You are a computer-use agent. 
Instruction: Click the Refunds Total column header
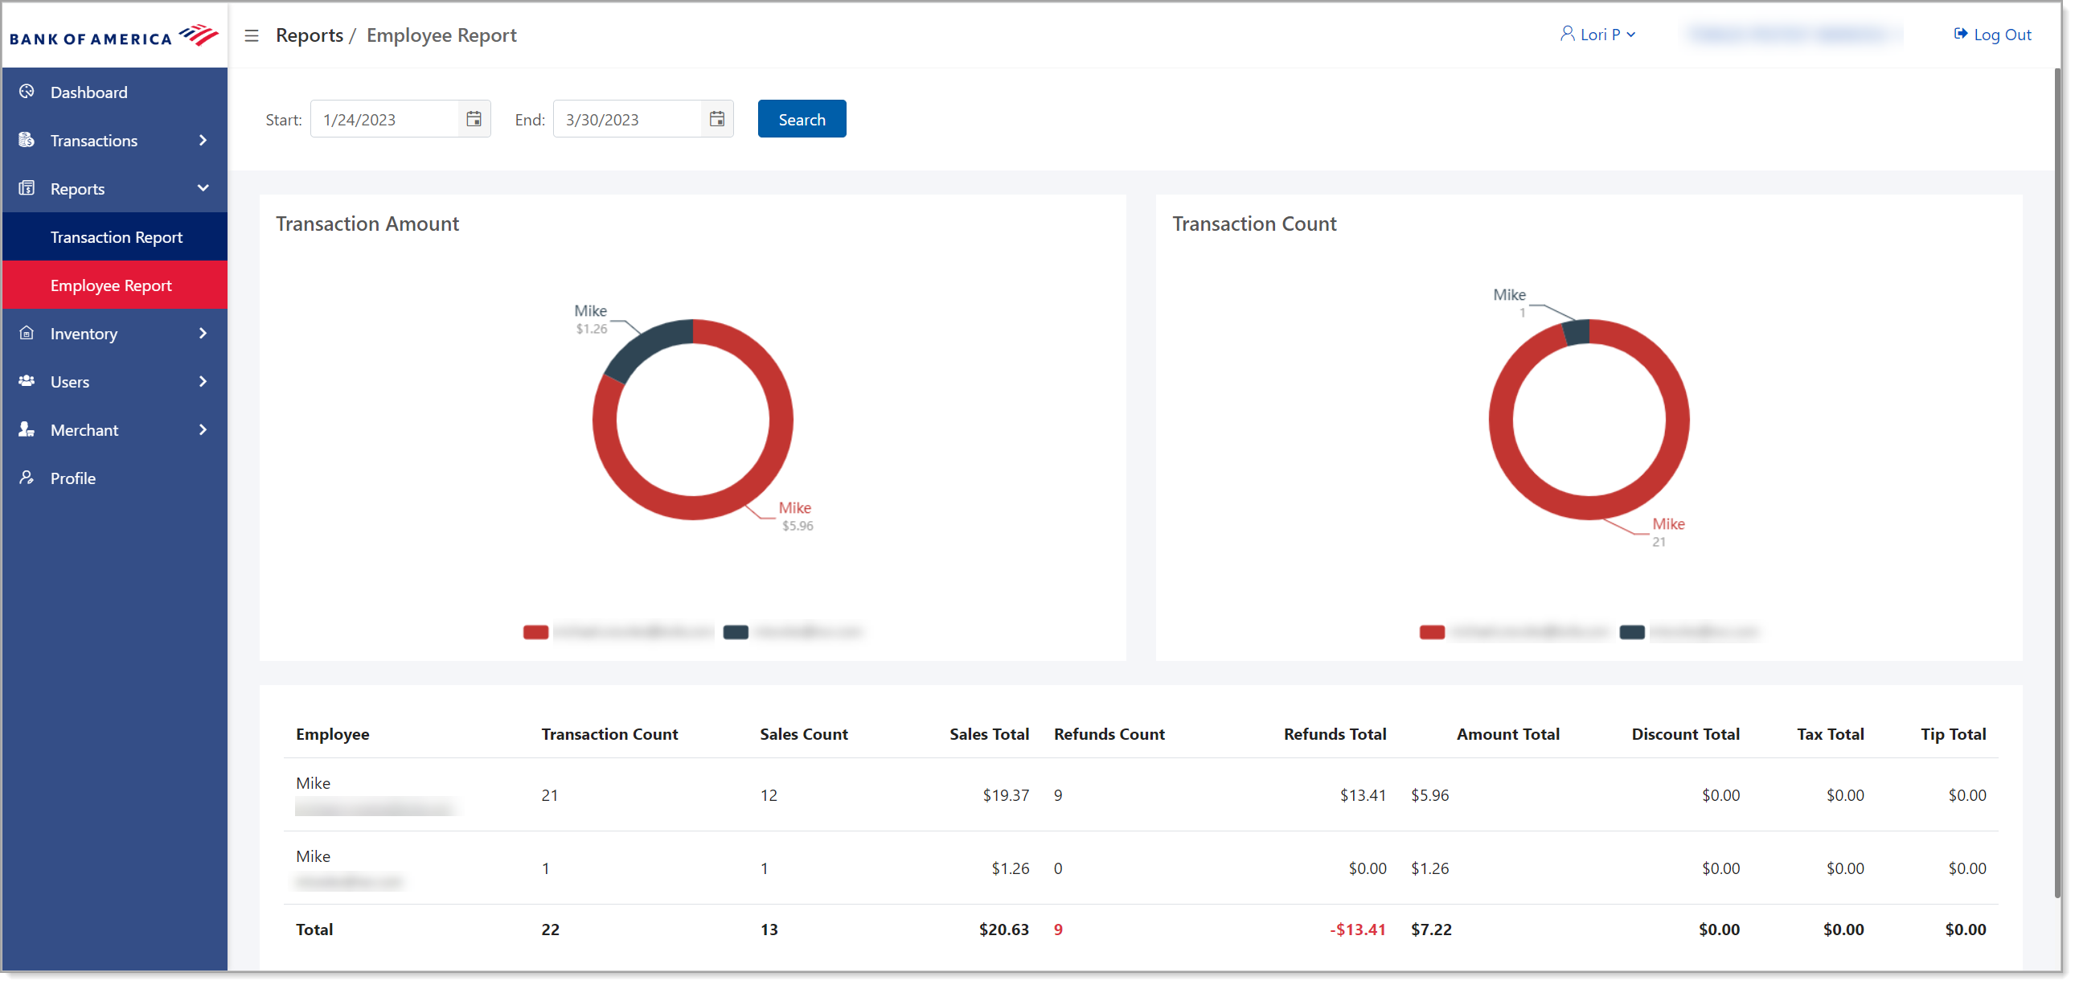click(x=1334, y=733)
